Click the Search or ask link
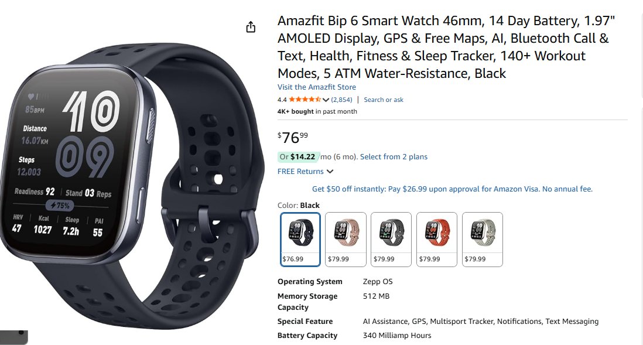 point(384,100)
